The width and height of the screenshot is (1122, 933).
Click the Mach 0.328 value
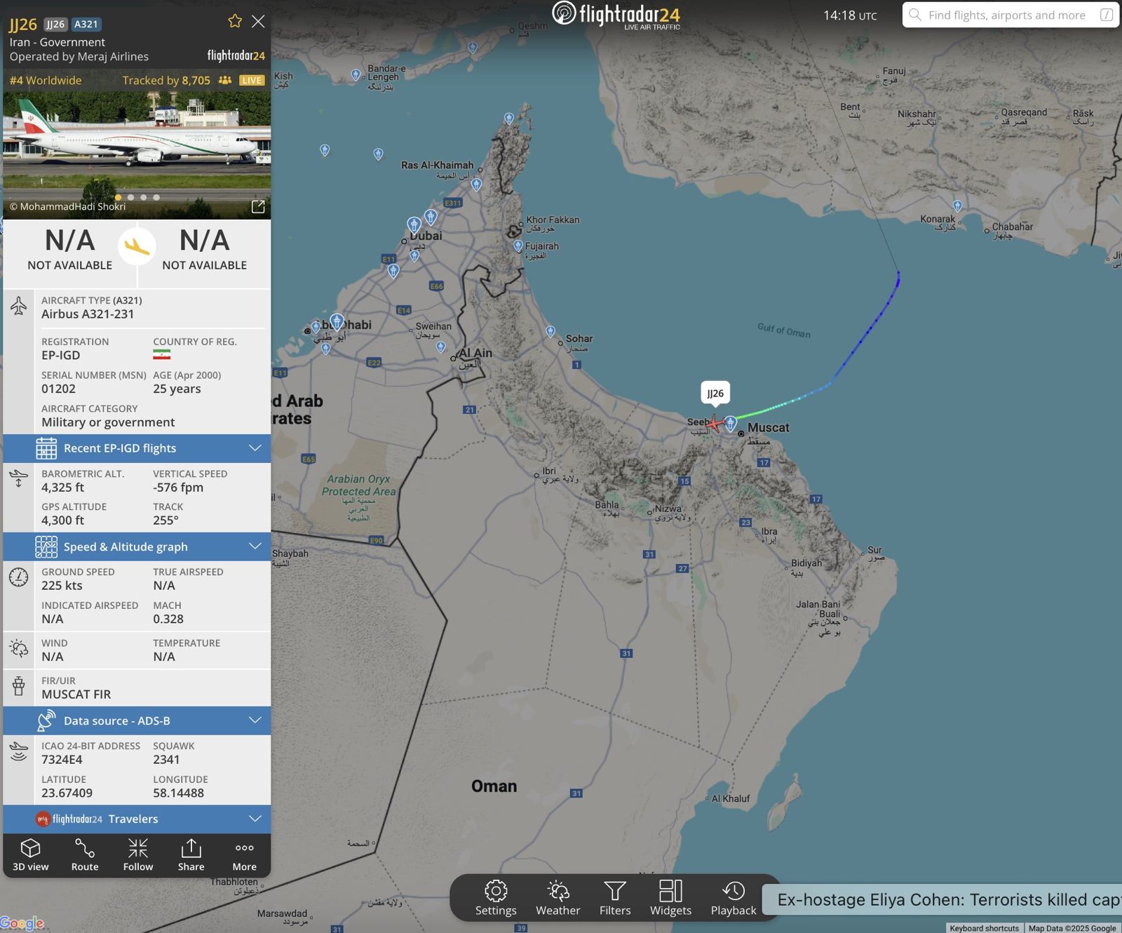point(168,619)
